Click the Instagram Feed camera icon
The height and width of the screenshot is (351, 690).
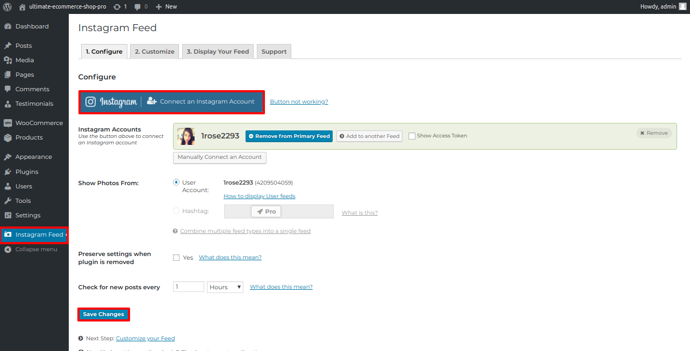[8, 235]
